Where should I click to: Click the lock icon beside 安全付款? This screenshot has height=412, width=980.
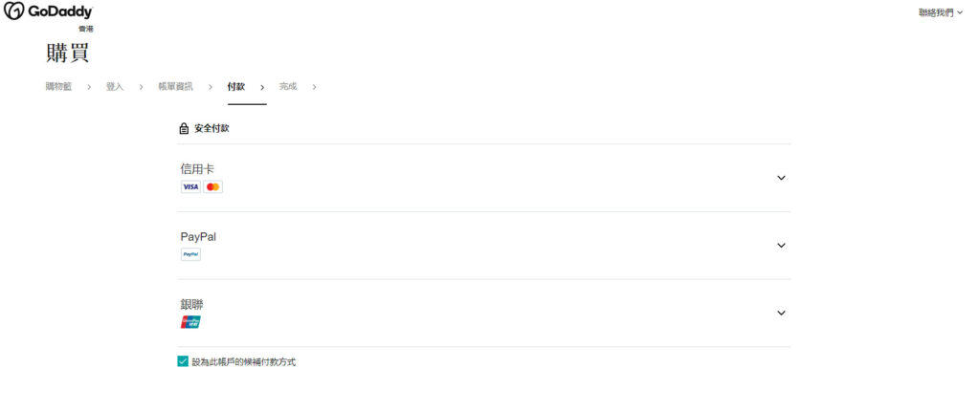(184, 129)
